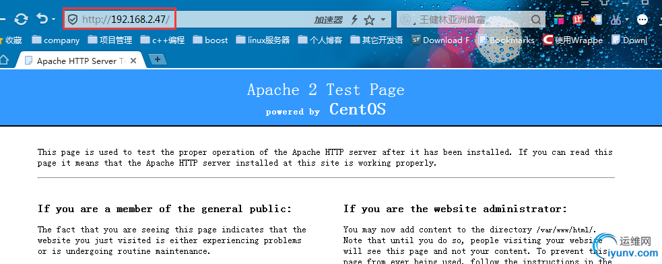Open dropdown arrow beside scissors icon
This screenshot has width=662, height=264.
[627, 20]
